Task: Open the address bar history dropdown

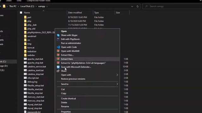Action: pyautogui.click(x=132, y=6)
